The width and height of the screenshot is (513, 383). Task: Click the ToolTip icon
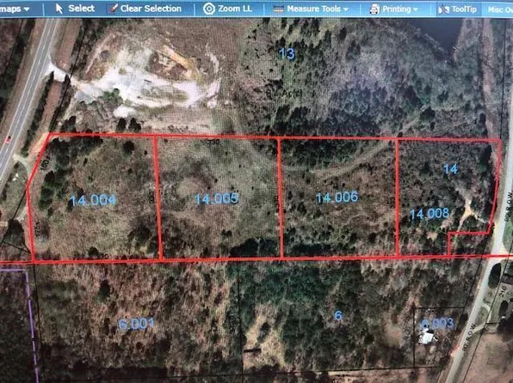pos(443,9)
